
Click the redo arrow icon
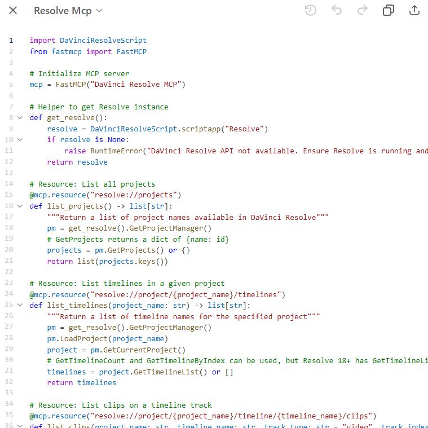[363, 10]
